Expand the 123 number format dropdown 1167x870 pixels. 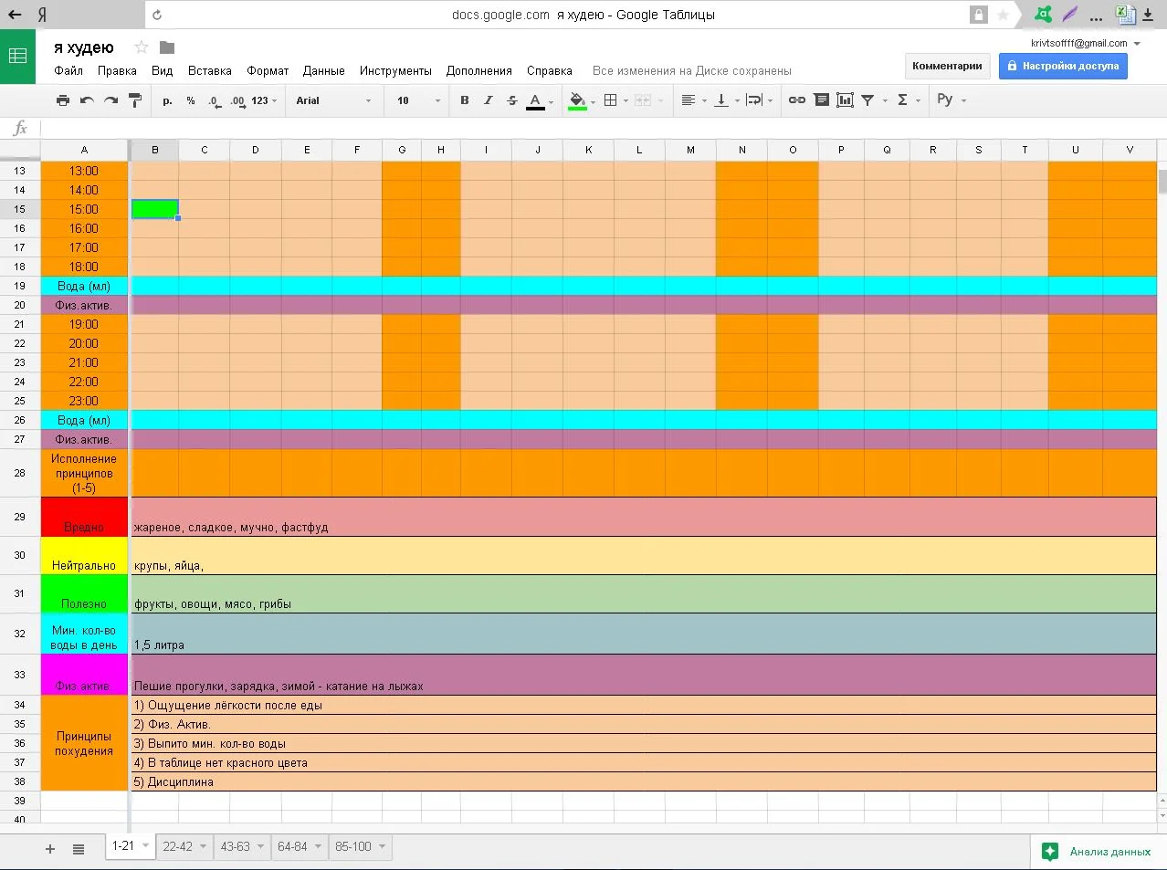point(263,100)
